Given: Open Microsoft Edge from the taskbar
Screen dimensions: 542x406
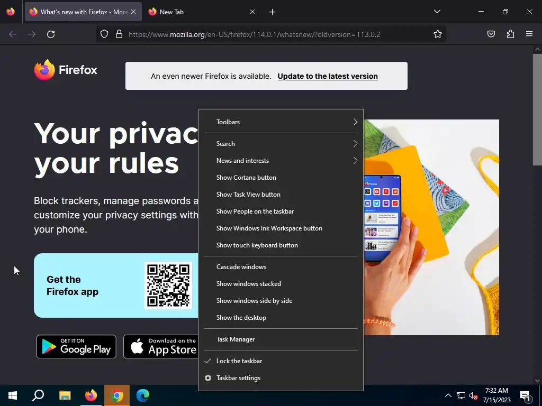Looking at the screenshot, I should (x=143, y=395).
